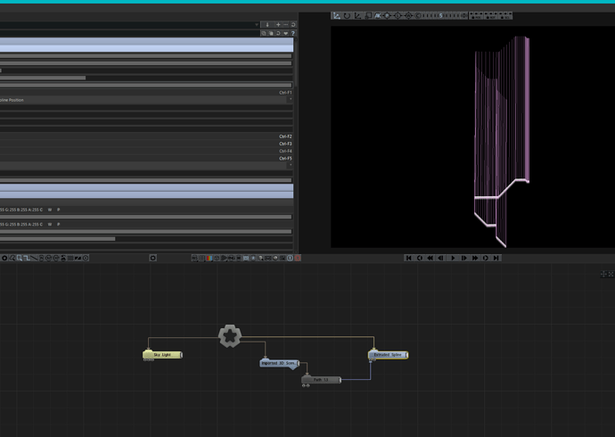Open the dropdown below the Ctrl-F5 row

pyautogui.click(x=291, y=165)
